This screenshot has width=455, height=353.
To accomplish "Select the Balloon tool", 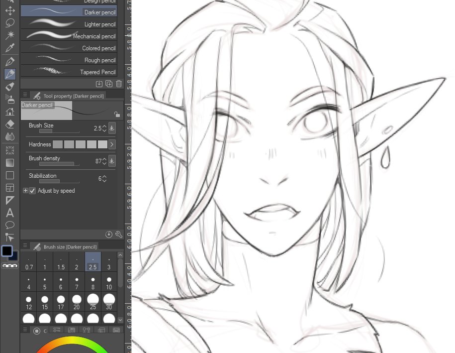I will click(10, 225).
